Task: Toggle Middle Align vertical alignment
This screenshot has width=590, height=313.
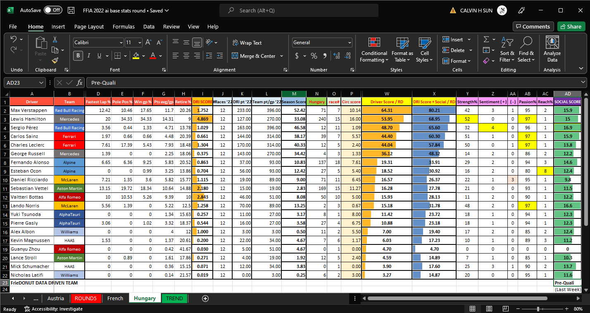Action: [186, 43]
